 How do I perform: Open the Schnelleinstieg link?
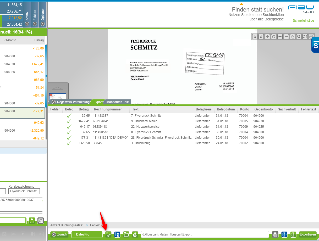tap(303, 21)
